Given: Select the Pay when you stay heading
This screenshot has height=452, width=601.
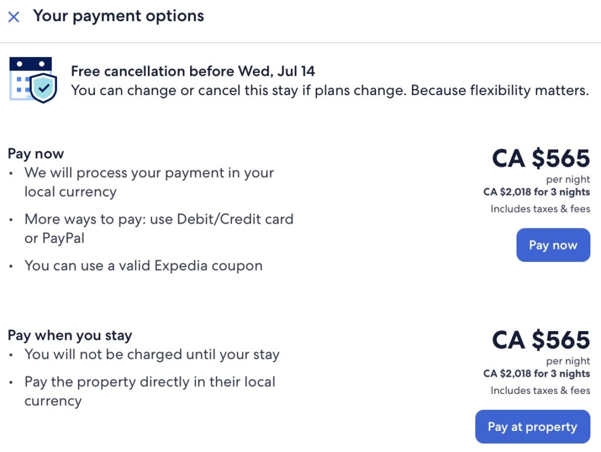Looking at the screenshot, I should click(x=69, y=335).
